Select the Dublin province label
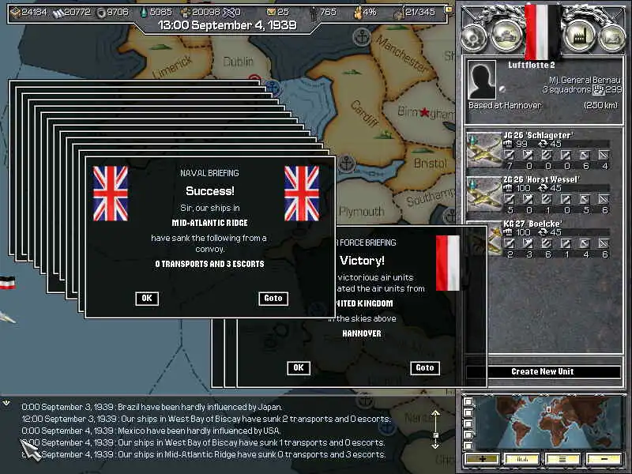The height and width of the screenshot is (474, 632). (x=239, y=62)
